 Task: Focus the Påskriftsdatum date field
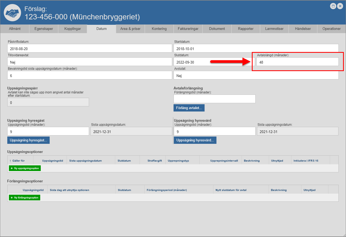pos(90,48)
